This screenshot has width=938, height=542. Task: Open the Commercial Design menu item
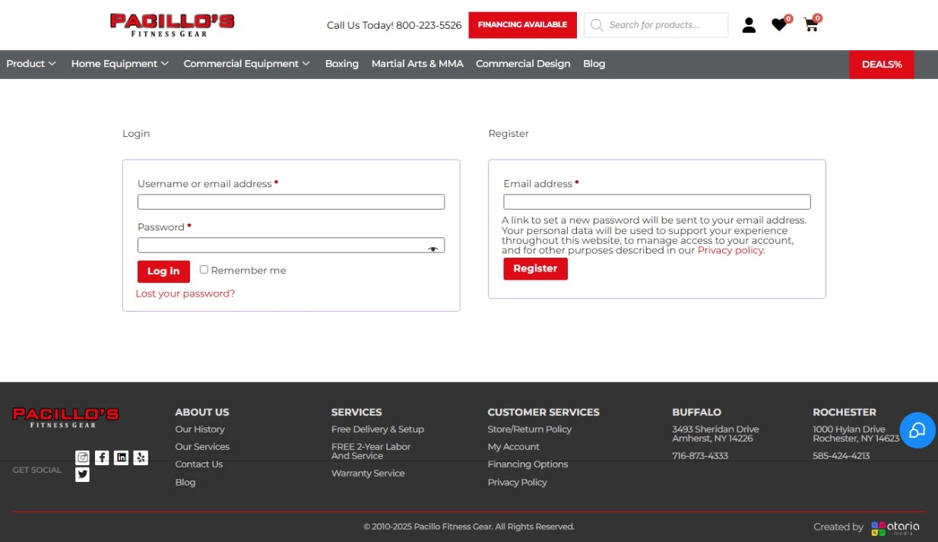(523, 64)
